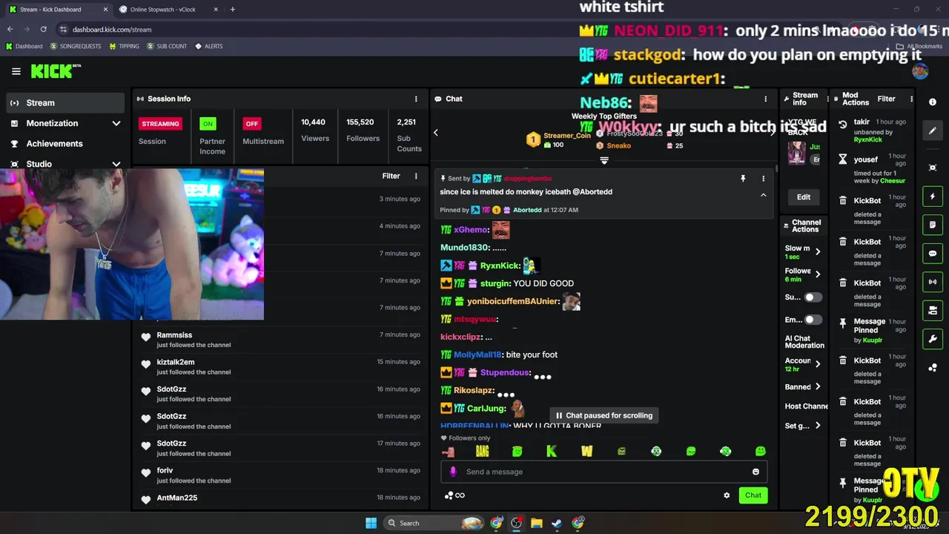949x534 pixels.
Task: Click the document icon in right toolbar
Action: coord(933,225)
